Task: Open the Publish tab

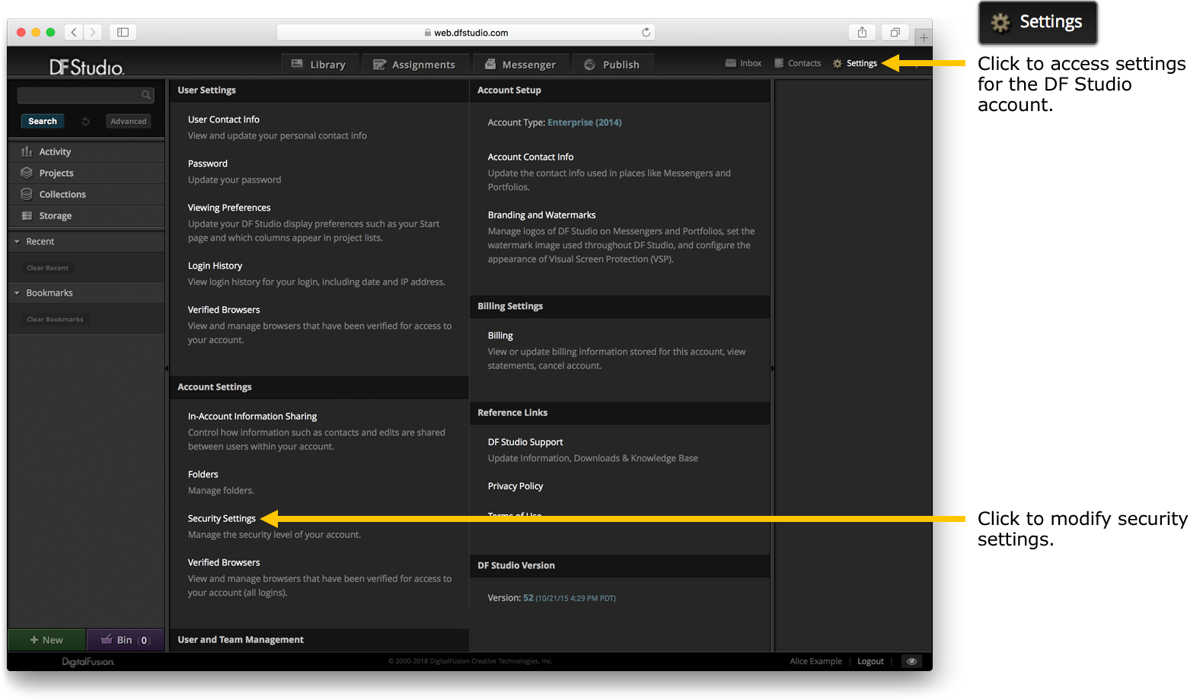Action: click(613, 65)
